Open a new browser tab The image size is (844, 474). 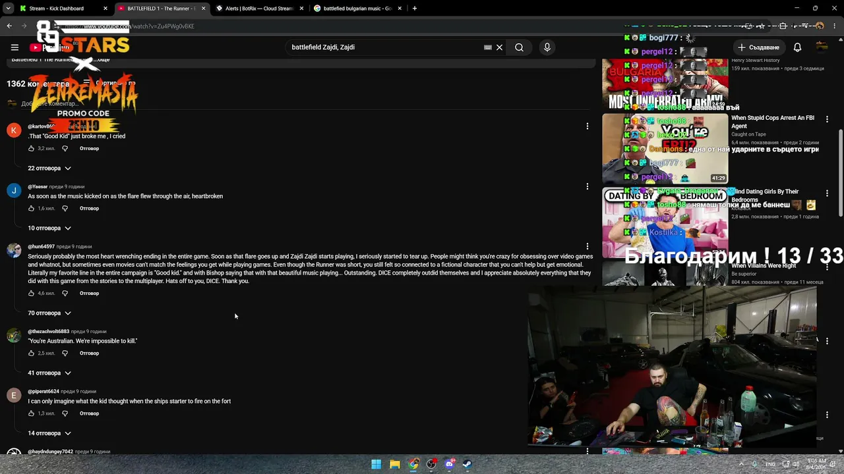click(414, 9)
